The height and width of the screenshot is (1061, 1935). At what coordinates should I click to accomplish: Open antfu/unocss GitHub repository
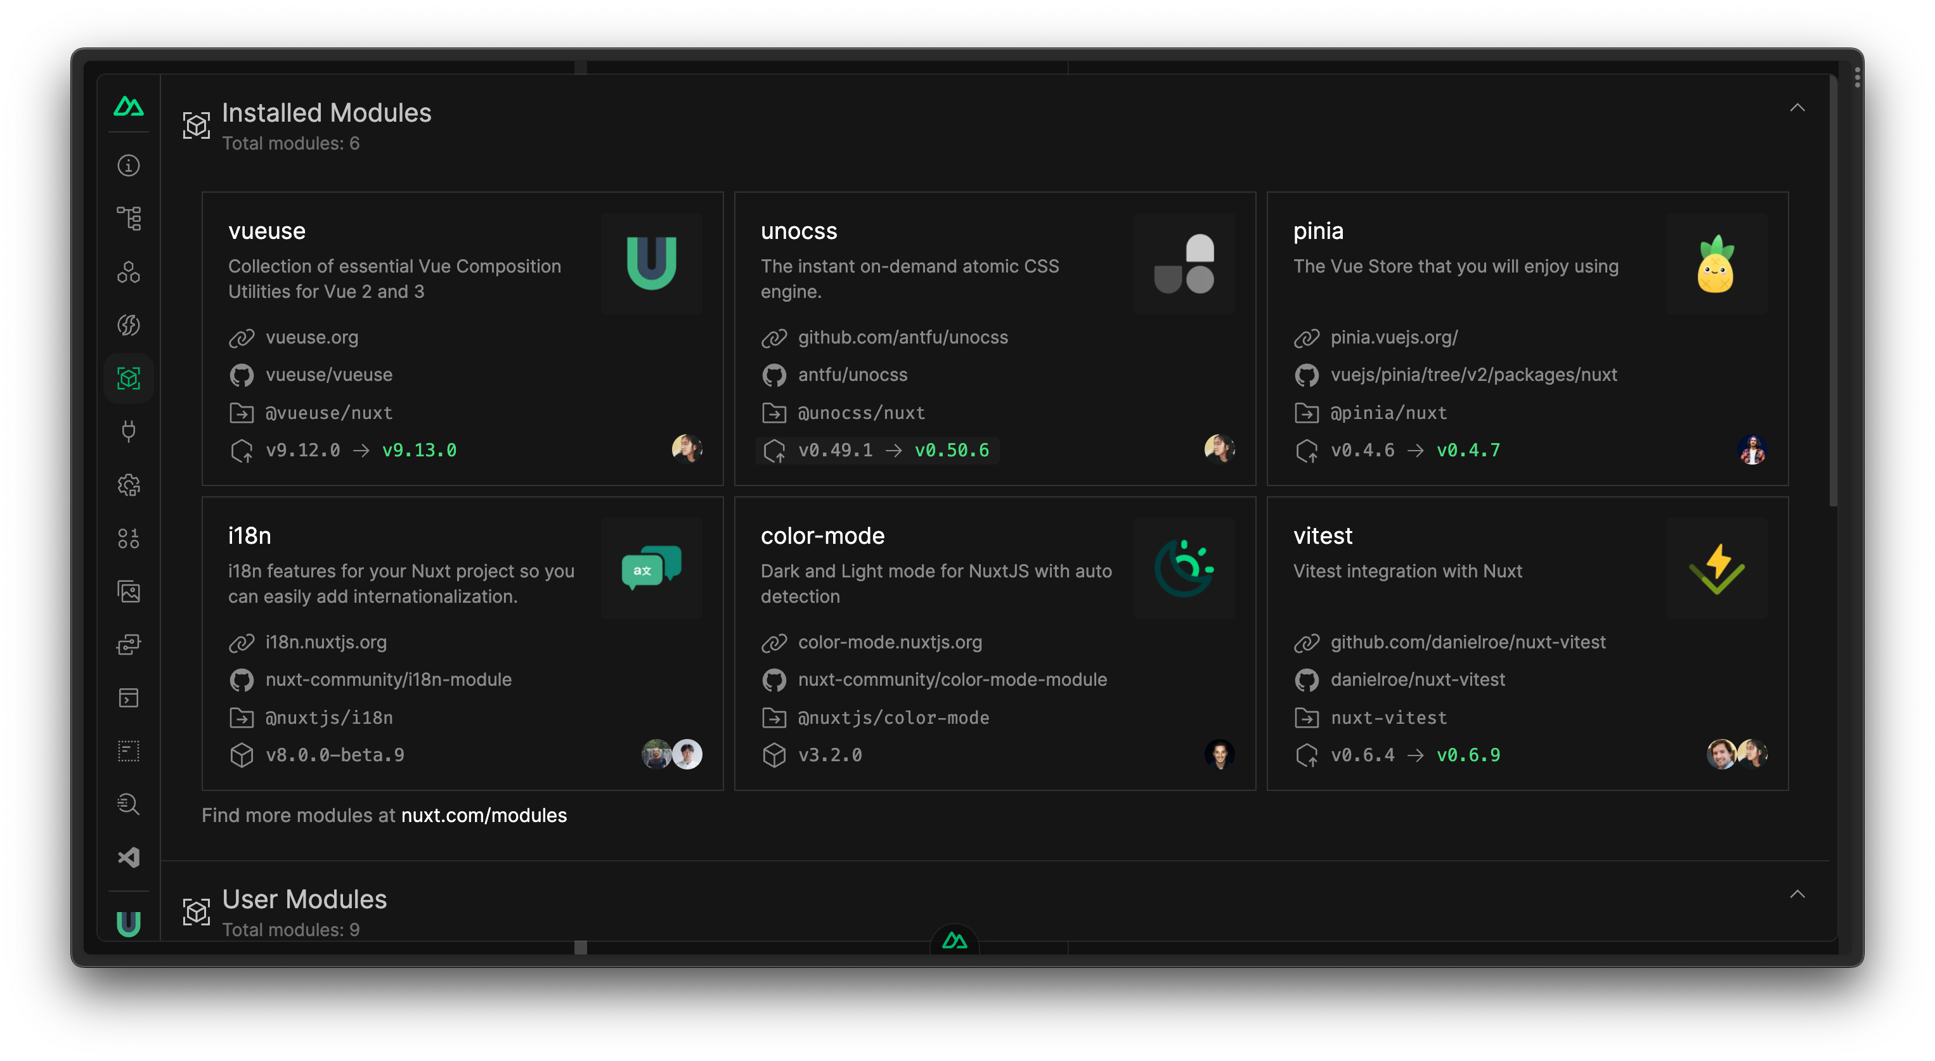[x=852, y=375]
